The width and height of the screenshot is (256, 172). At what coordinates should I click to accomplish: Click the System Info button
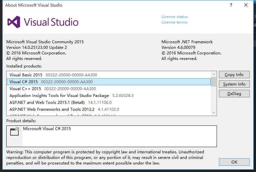234,84
